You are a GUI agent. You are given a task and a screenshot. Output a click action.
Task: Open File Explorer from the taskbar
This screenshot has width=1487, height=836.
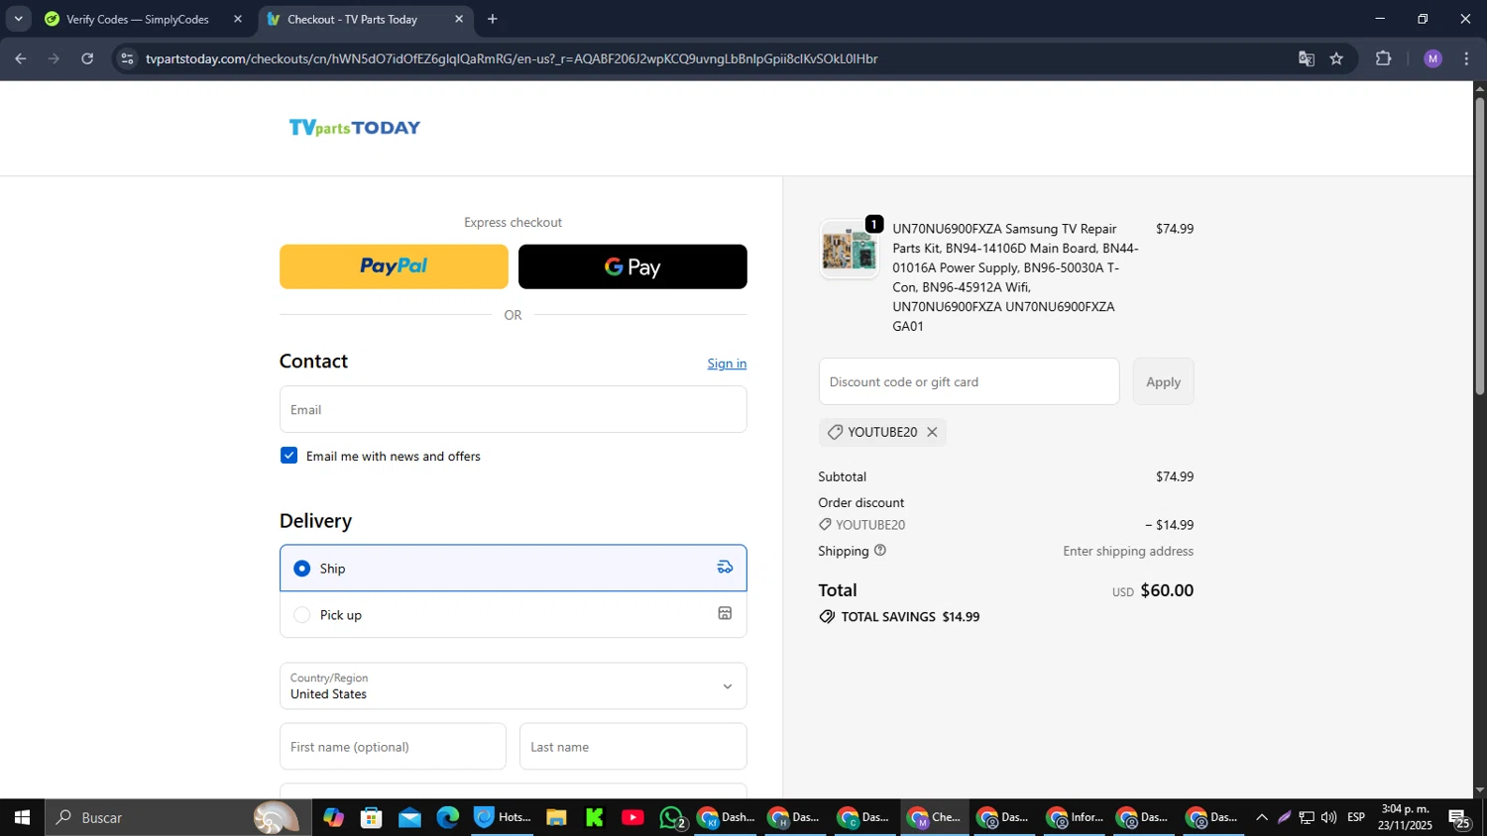point(556,817)
